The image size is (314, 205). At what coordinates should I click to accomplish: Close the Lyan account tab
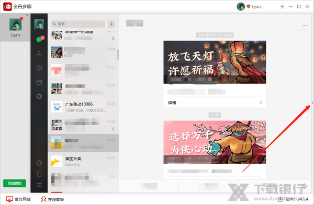click(x=27, y=15)
